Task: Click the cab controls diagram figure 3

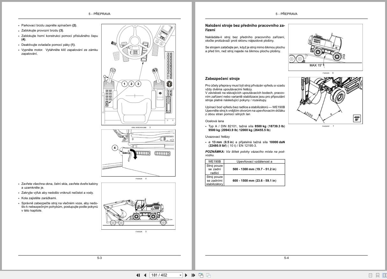Action: [138, 74]
